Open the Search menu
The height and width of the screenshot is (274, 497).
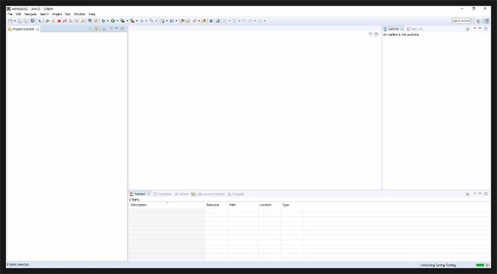pos(44,14)
